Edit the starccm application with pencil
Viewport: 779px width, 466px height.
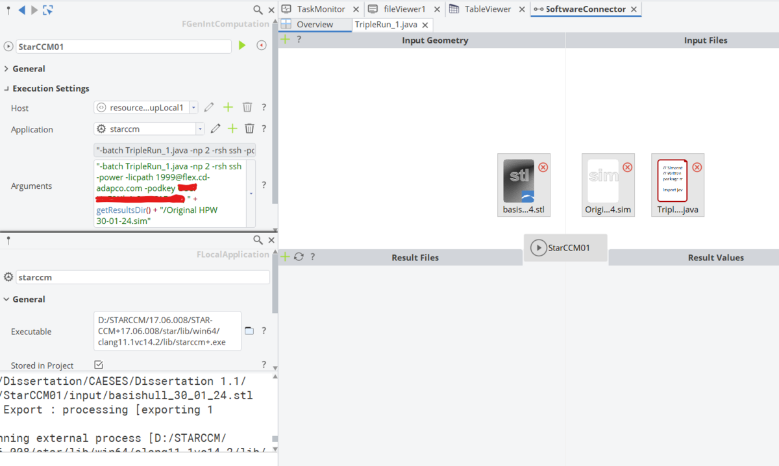[216, 129]
